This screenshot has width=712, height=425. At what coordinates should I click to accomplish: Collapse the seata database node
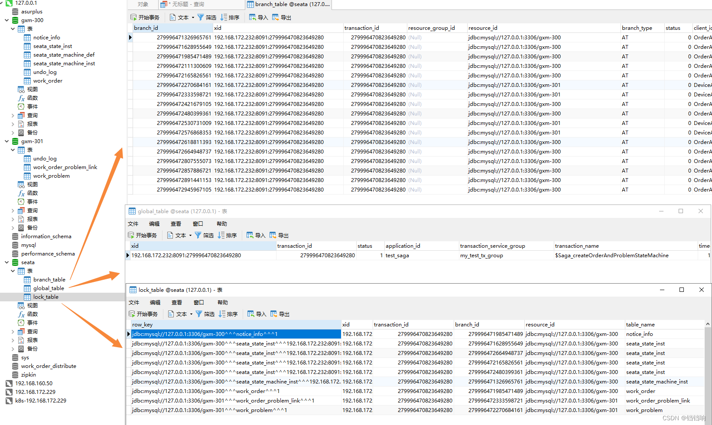[7, 262]
